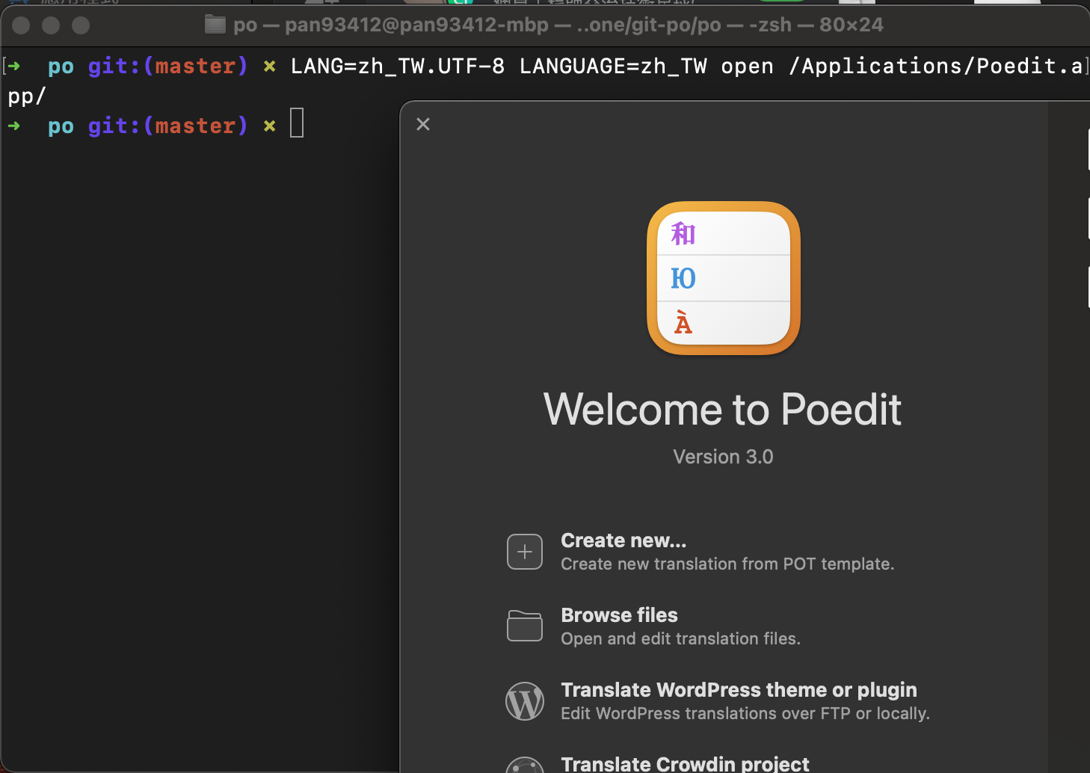This screenshot has height=773, width=1090.
Task: Click the WordPress logo icon
Action: 525,701
